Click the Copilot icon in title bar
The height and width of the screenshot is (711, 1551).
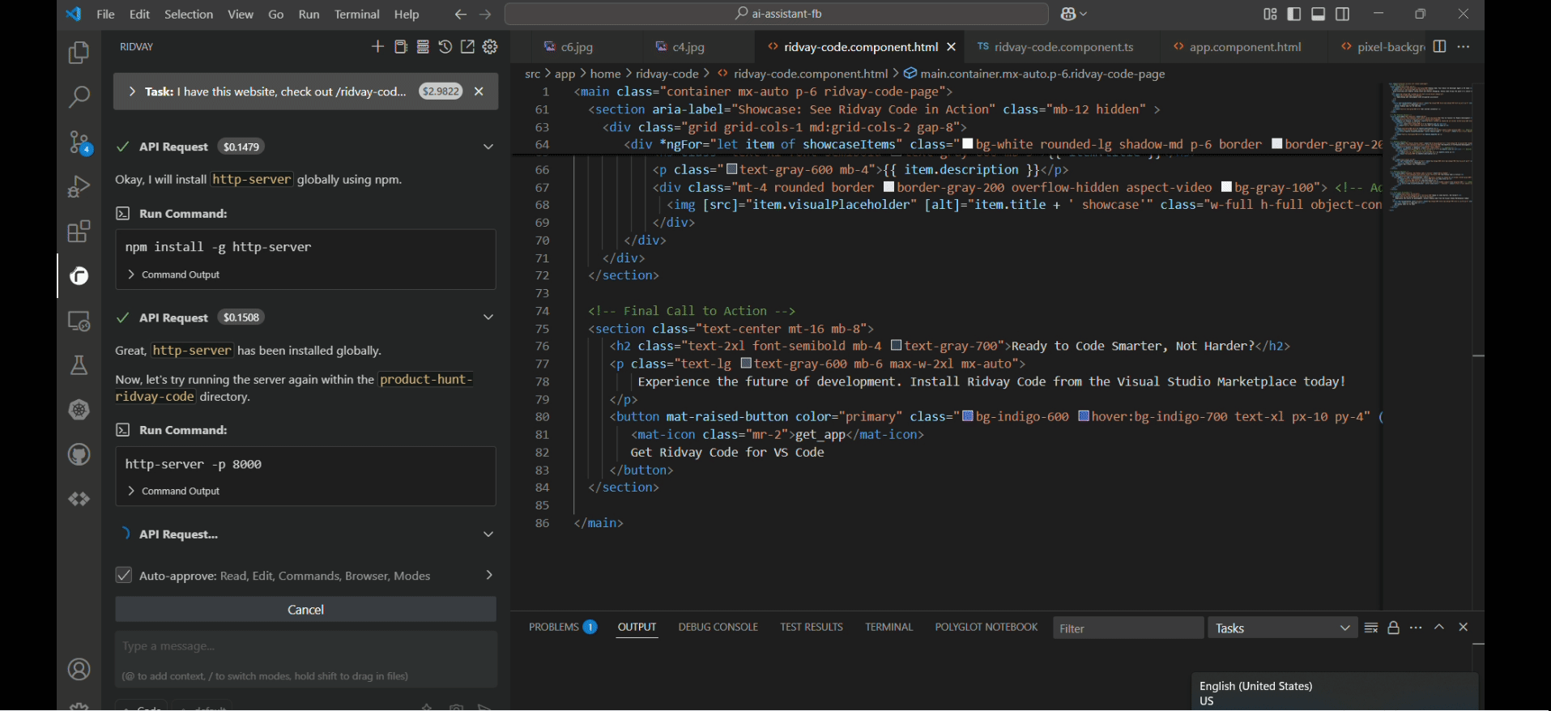click(x=1067, y=14)
